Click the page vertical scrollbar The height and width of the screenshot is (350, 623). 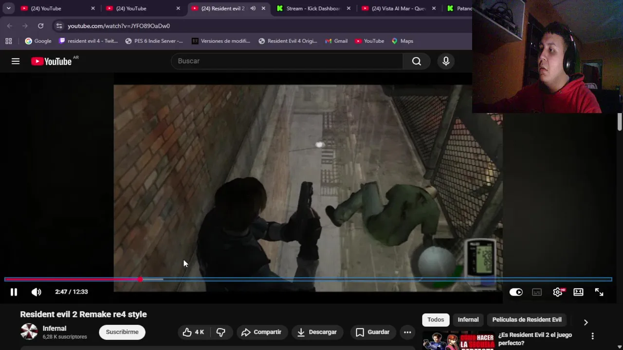coord(620,122)
